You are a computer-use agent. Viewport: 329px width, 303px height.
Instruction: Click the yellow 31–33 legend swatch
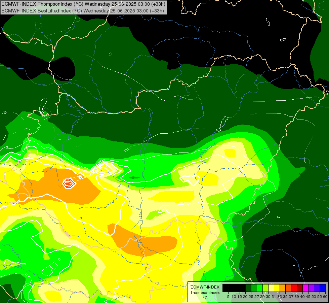(277, 288)
